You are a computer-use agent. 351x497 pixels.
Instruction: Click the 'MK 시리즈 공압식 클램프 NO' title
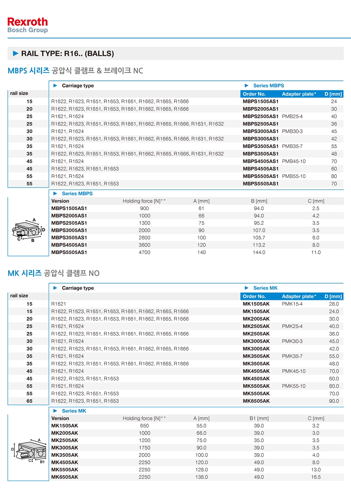pos(54,273)
